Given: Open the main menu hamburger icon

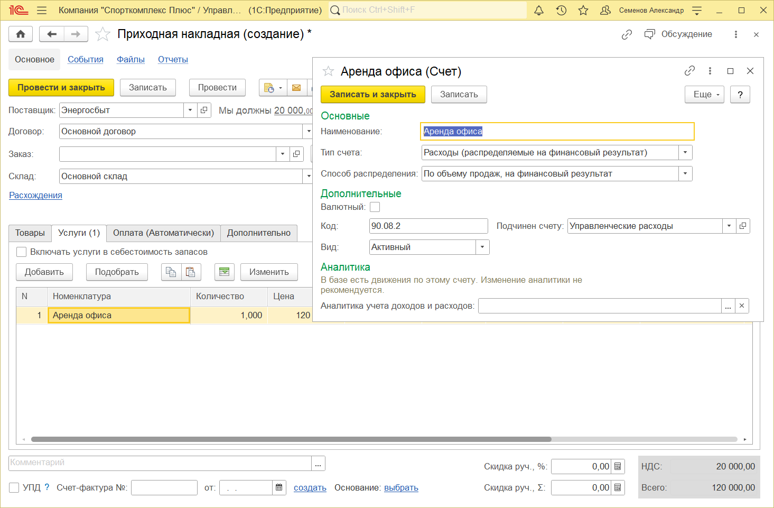Looking at the screenshot, I should pos(42,11).
